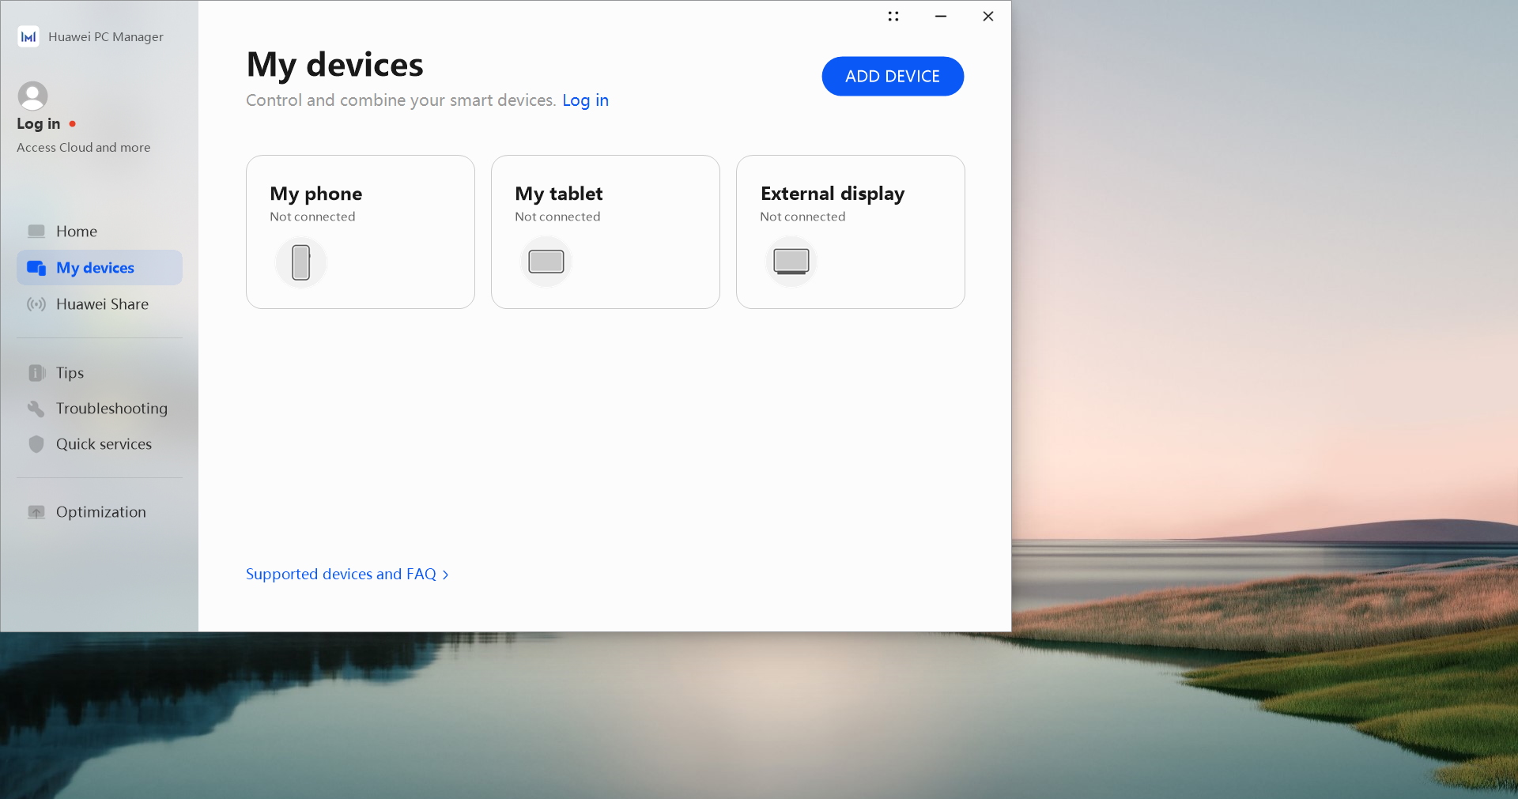Click the phone icon in My phone card
This screenshot has width=1518, height=799.
tap(301, 262)
